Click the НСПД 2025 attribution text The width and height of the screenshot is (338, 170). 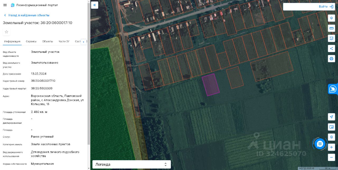coord(307,168)
